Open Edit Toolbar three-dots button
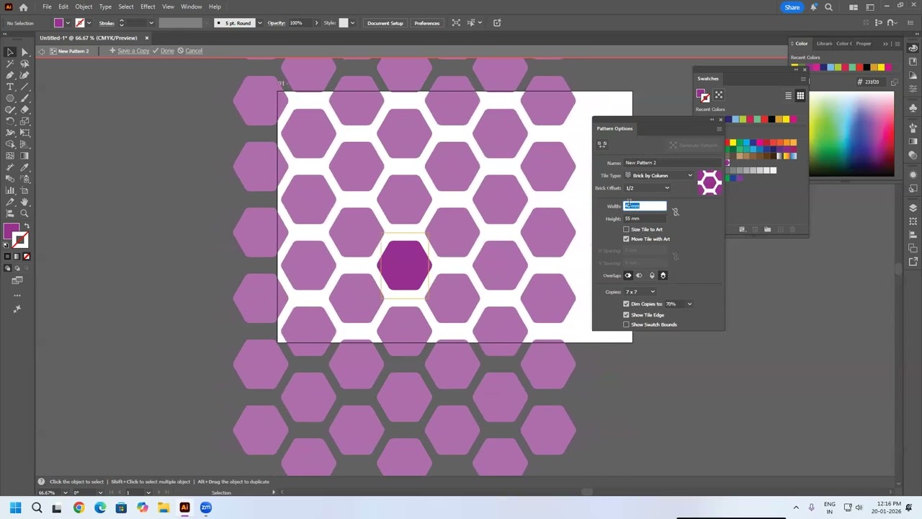Image resolution: width=922 pixels, height=519 pixels. point(17,295)
